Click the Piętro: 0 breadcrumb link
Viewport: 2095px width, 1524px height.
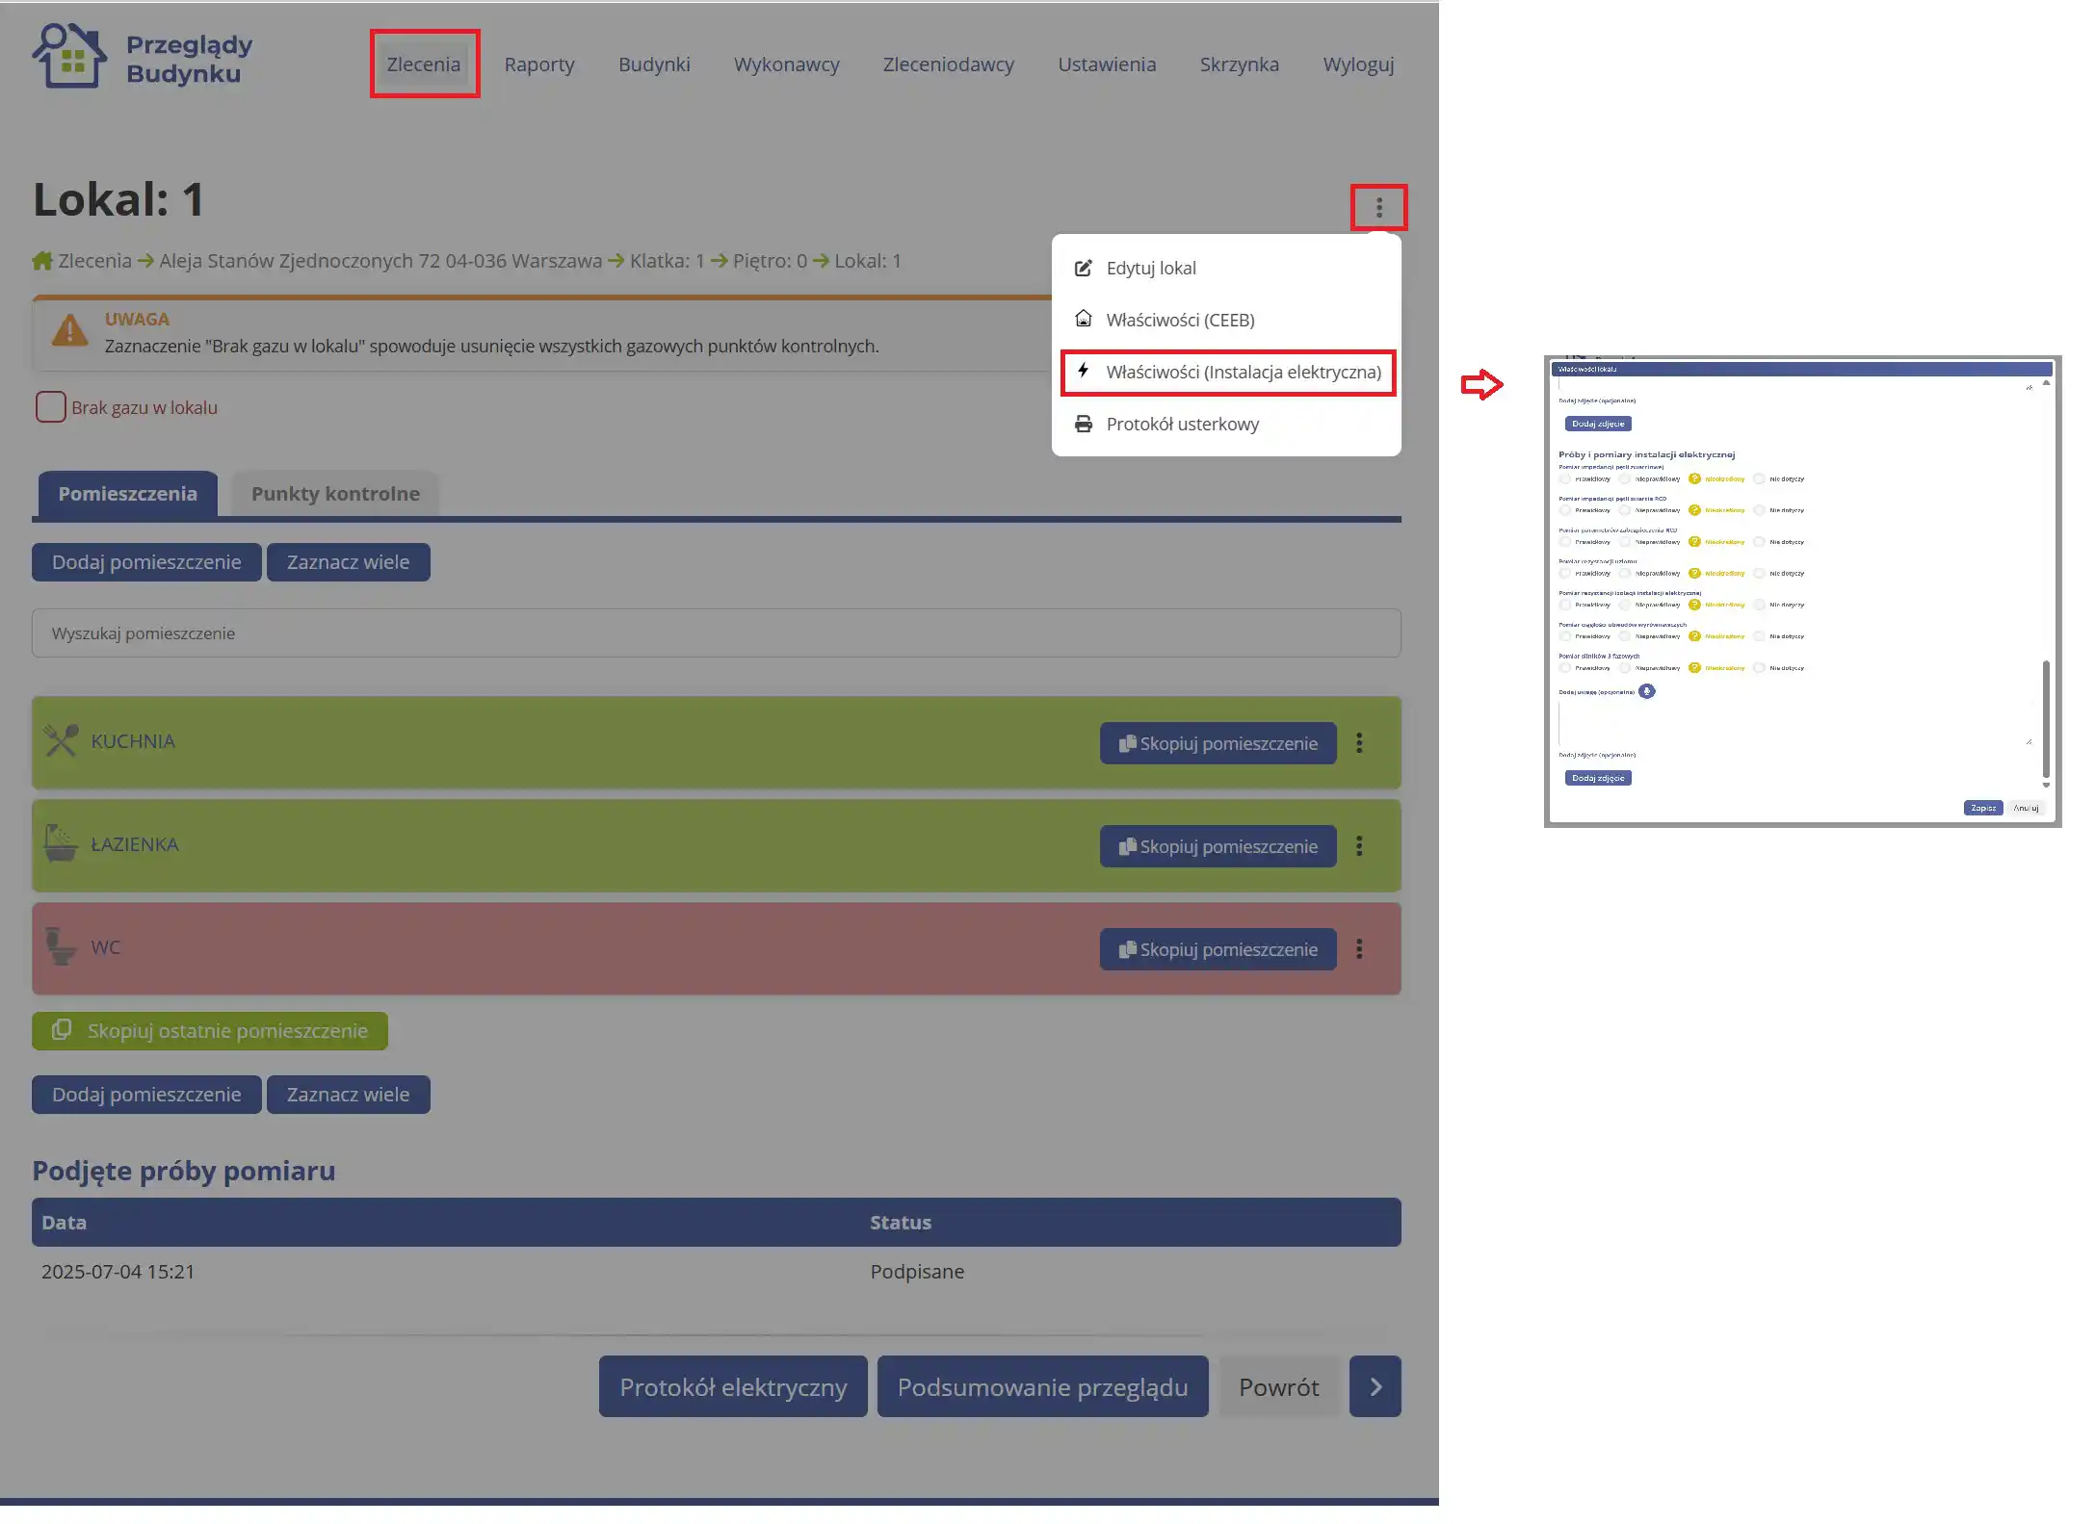770,261
